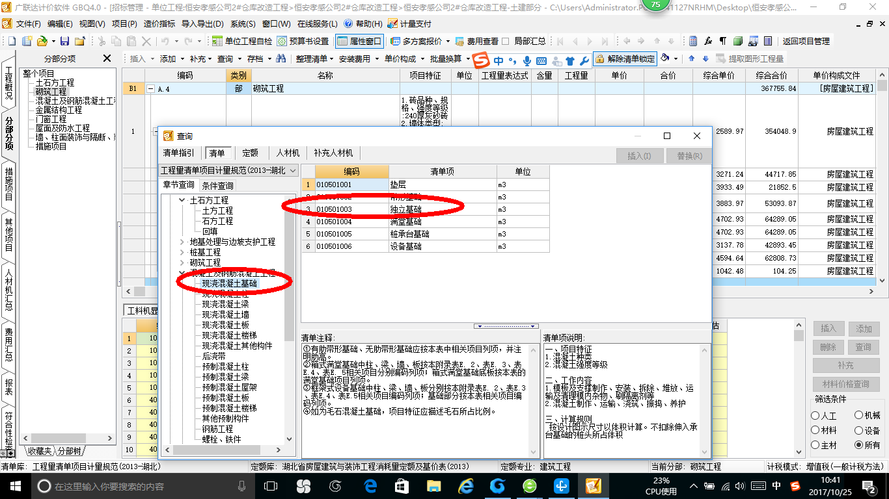The image size is (889, 499).
Task: Click the paint bucket fill color icon
Action: (665, 58)
